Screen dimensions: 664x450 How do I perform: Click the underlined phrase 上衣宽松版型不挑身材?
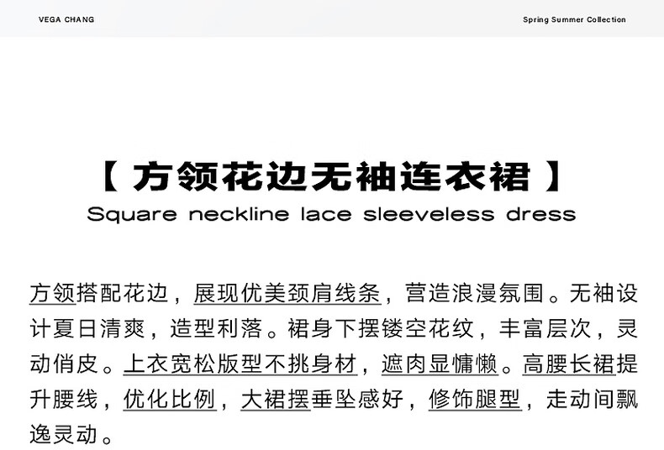point(240,364)
